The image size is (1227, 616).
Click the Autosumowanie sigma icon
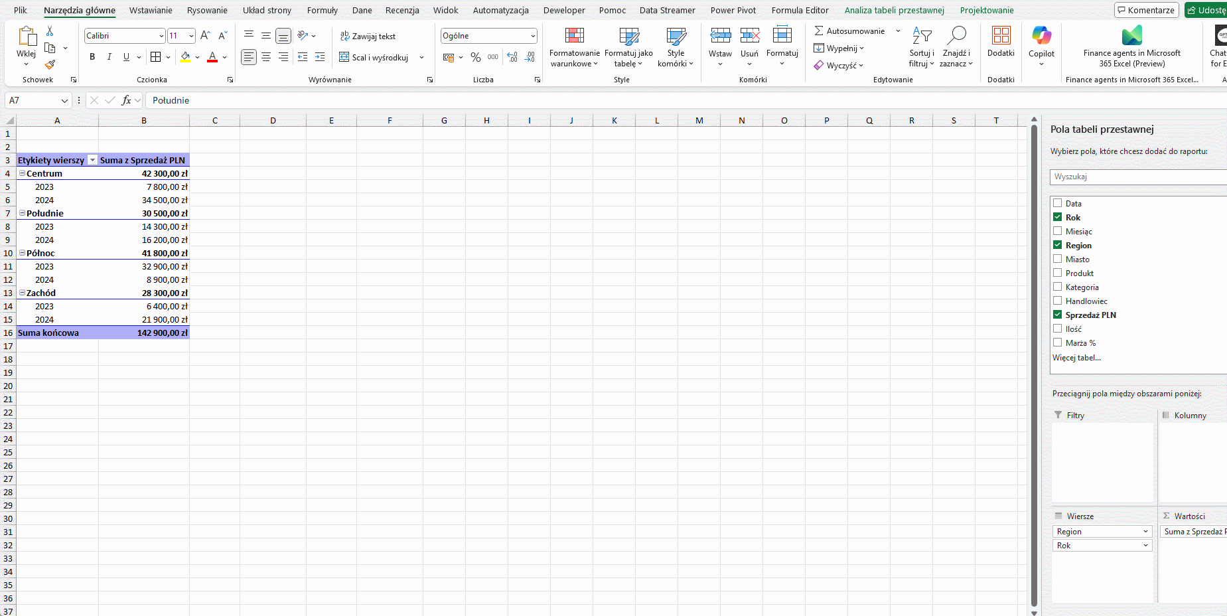[x=819, y=31]
